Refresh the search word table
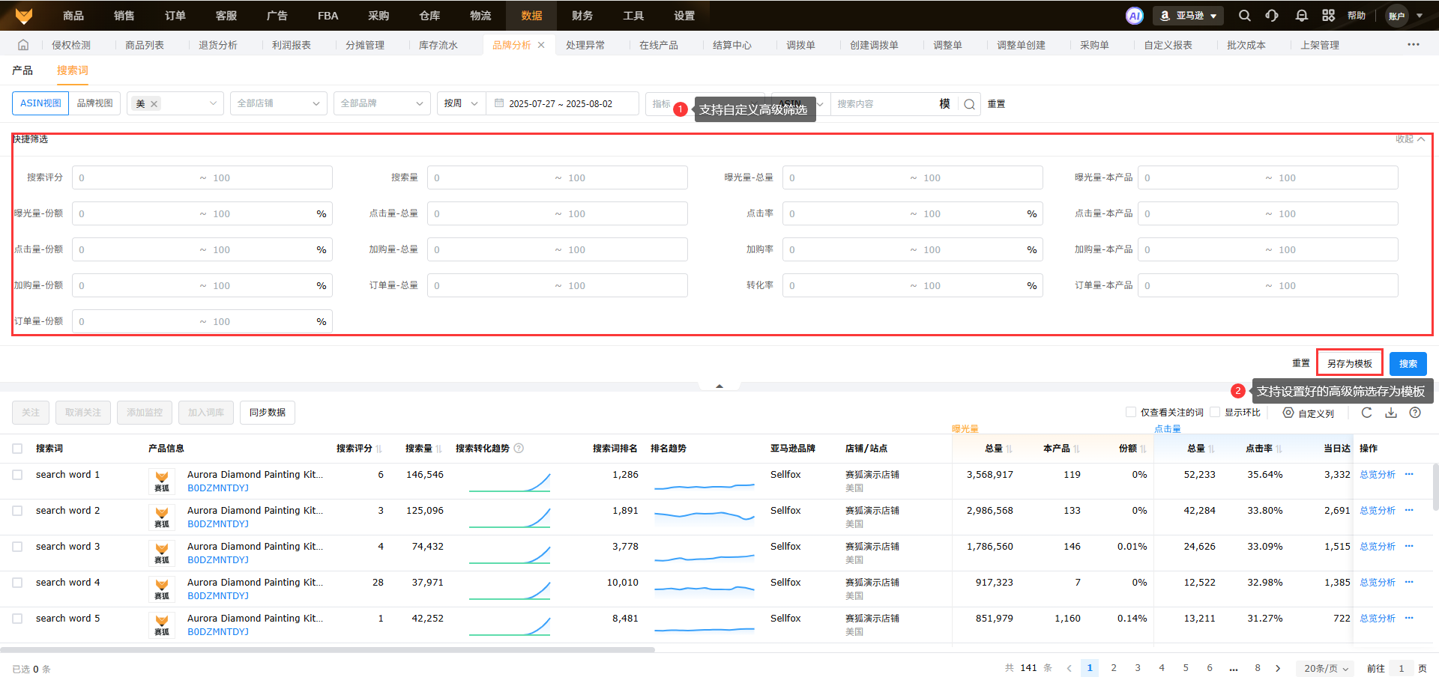1439x683 pixels. (1366, 413)
